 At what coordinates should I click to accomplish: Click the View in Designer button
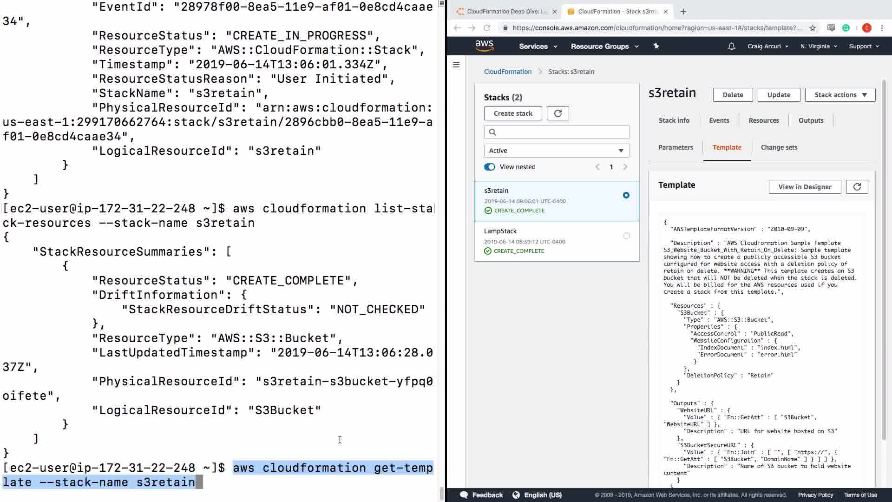(805, 187)
